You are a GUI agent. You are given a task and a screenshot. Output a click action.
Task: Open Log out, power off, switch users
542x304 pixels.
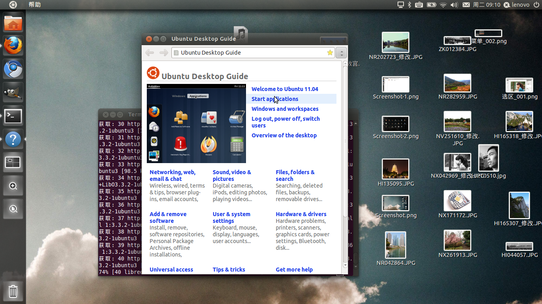click(x=286, y=122)
